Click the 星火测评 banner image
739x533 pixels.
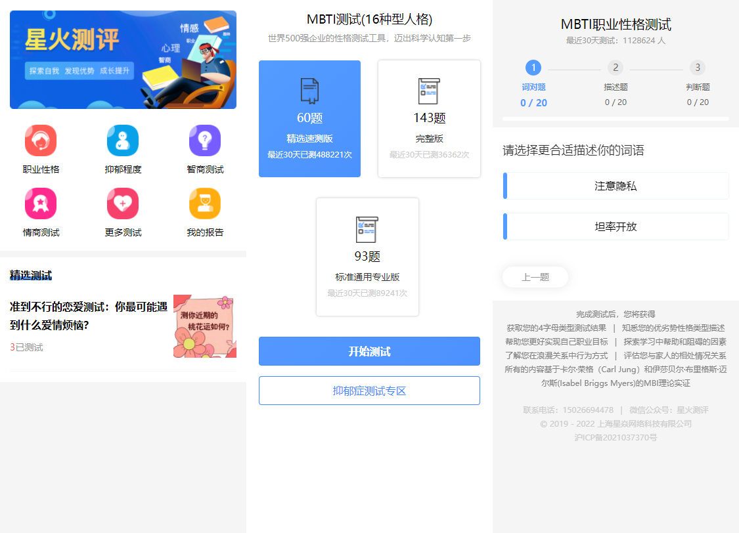pos(123,60)
